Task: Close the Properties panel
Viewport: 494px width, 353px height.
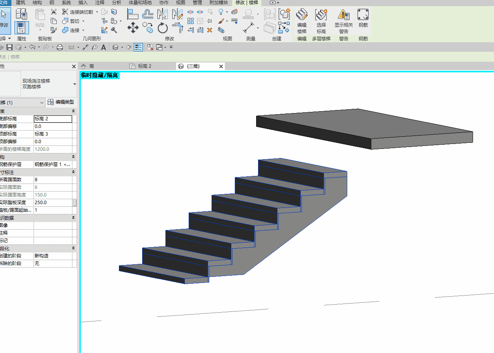Action: tap(74, 66)
